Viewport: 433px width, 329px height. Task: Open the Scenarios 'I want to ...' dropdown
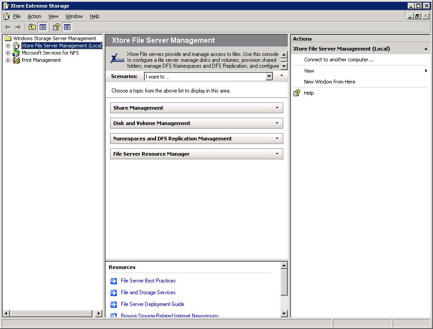point(269,77)
